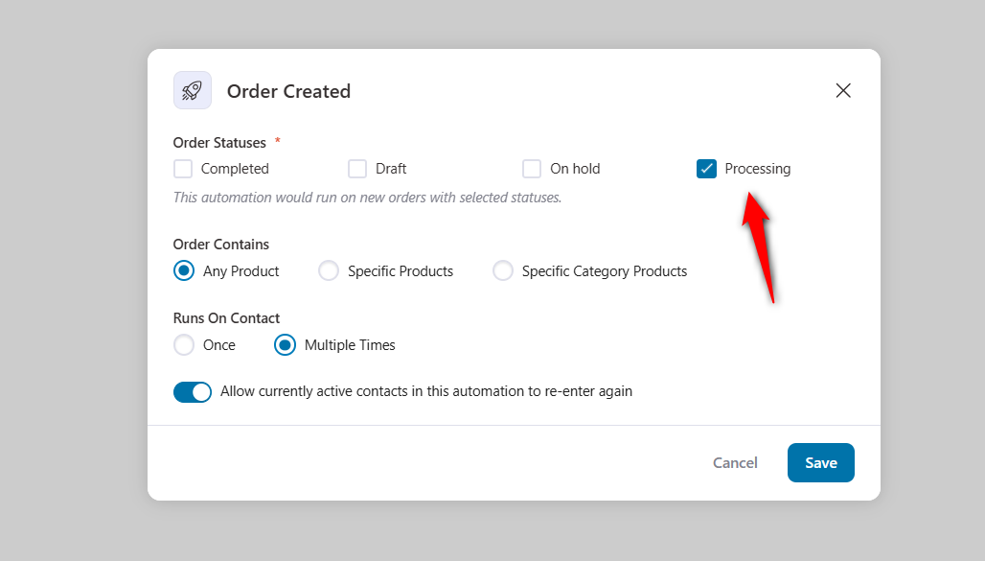The height and width of the screenshot is (561, 985).
Task: Click the Order Created title text
Action: pos(288,90)
